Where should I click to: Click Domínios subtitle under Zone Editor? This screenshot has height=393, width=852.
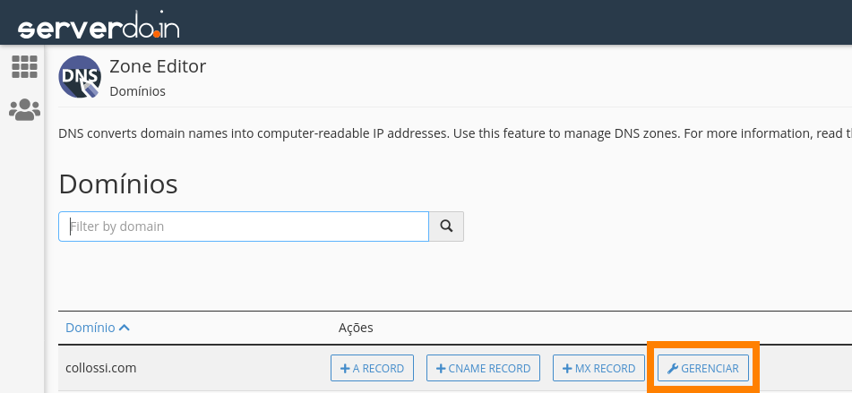(137, 91)
